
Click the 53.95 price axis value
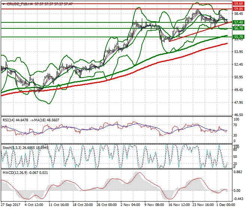(x=238, y=52)
